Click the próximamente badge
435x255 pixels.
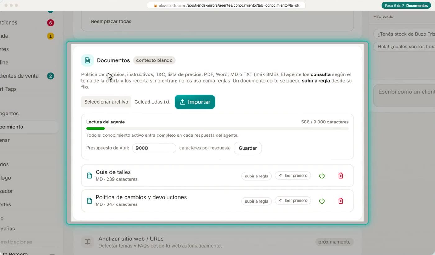click(x=334, y=242)
